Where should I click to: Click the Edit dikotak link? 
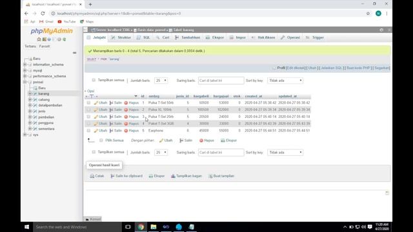[x=296, y=68]
